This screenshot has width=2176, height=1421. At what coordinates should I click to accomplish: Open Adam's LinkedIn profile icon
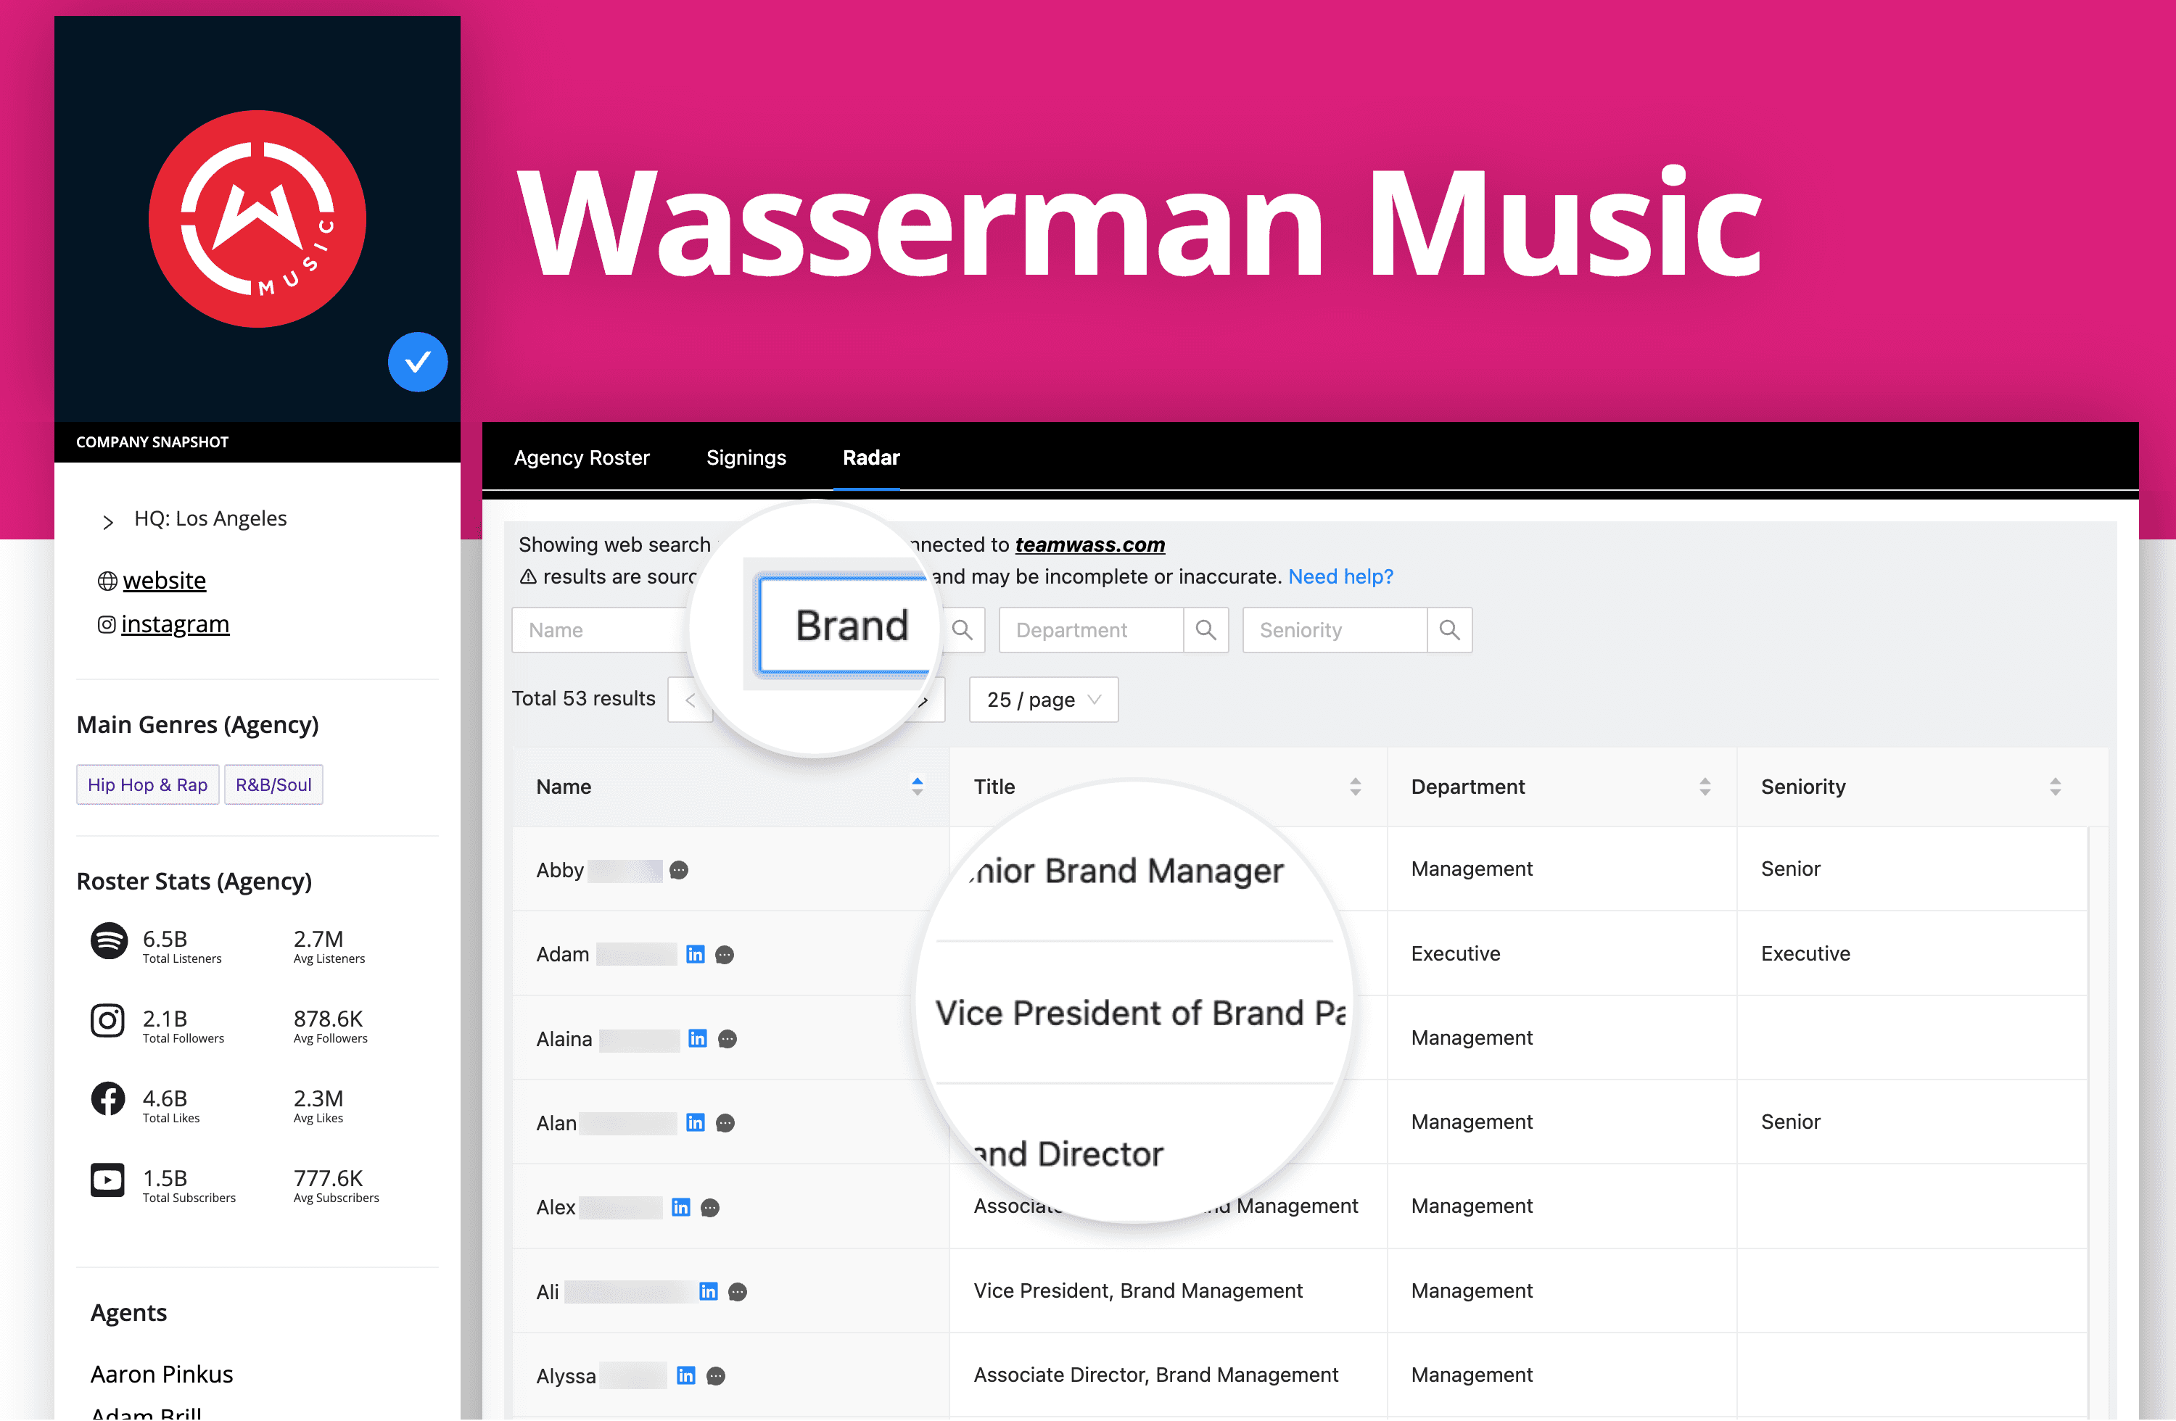tap(695, 953)
